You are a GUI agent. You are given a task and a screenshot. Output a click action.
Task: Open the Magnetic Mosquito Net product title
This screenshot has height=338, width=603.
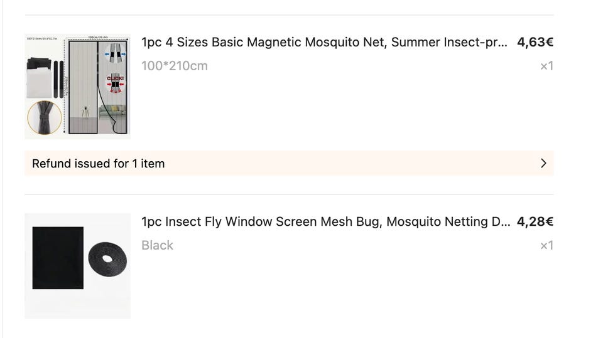[x=324, y=43]
